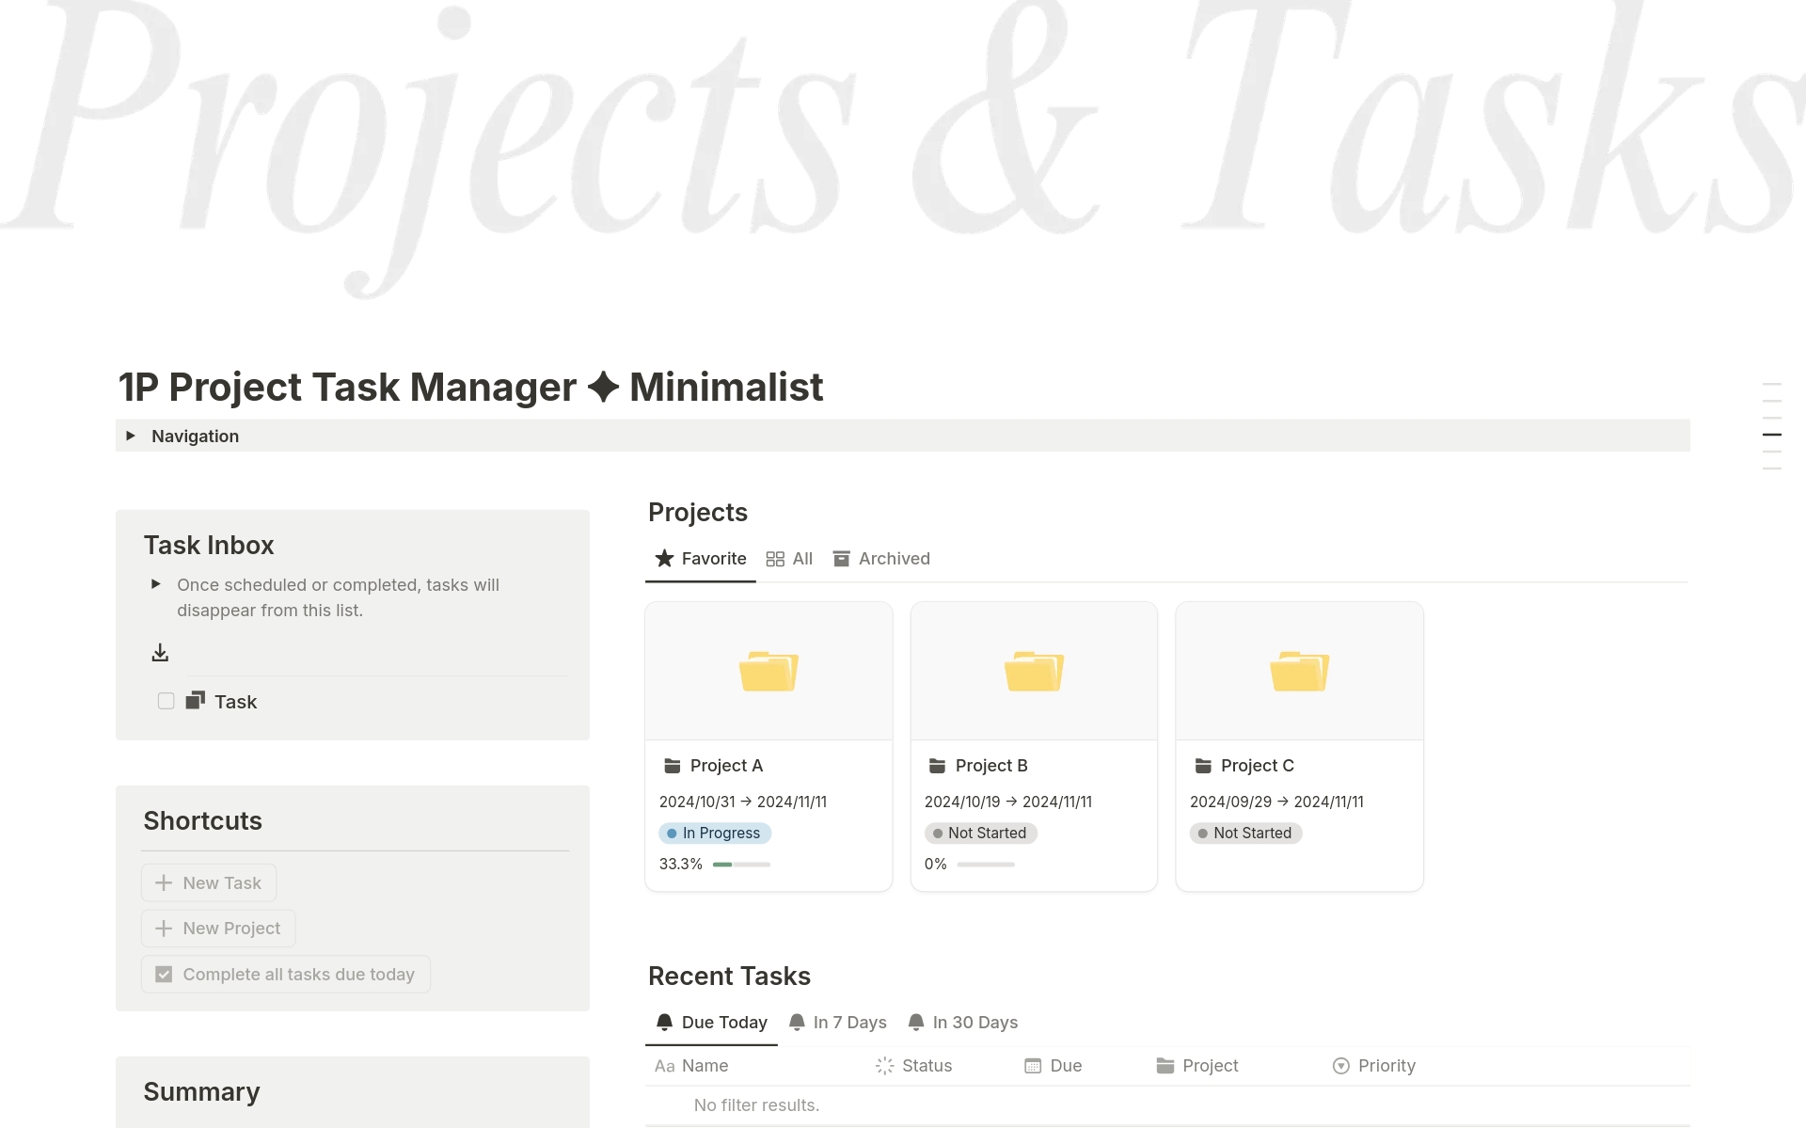This screenshot has width=1806, height=1128.
Task: Click the bell icon next to Due Today
Action: click(x=664, y=1022)
